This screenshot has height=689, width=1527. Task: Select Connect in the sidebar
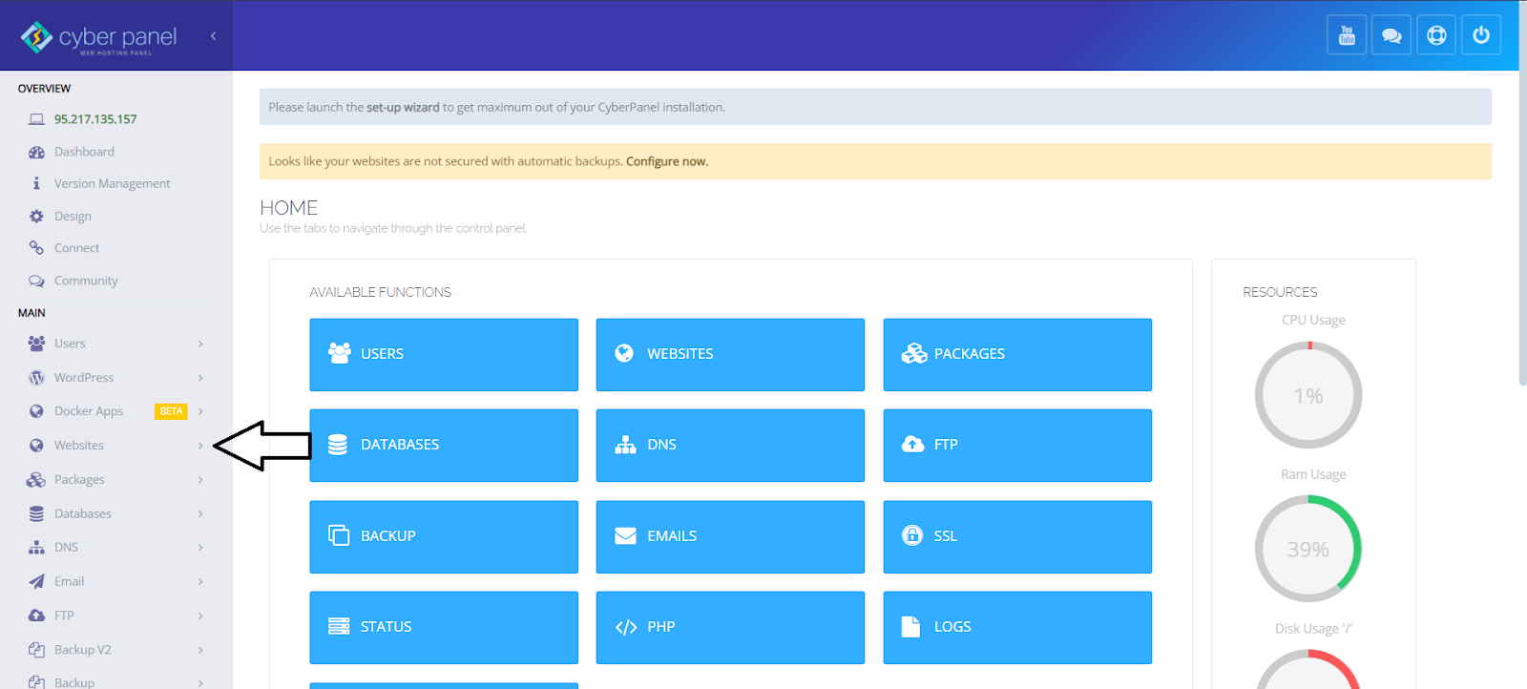76,248
